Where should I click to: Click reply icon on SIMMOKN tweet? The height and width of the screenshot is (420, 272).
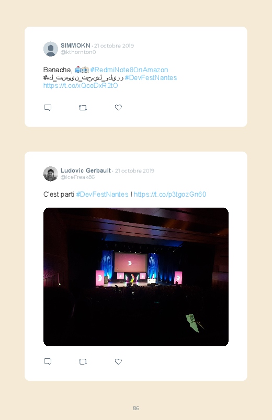tap(48, 107)
